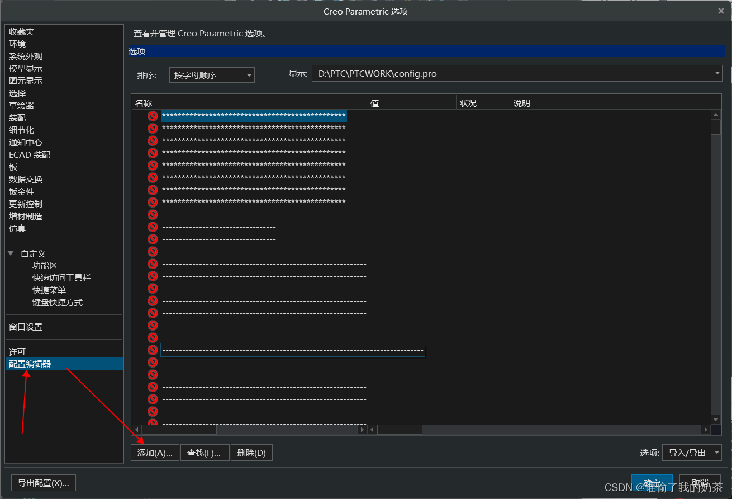Click the 名称 column header

pos(144,102)
